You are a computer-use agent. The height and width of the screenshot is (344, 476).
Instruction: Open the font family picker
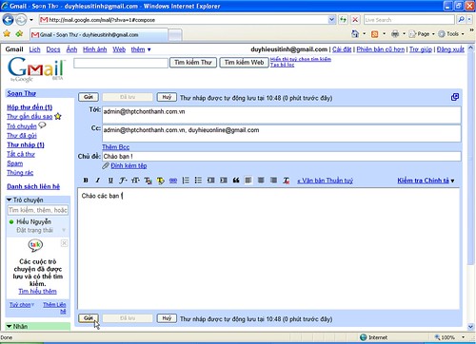pyautogui.click(x=123, y=181)
